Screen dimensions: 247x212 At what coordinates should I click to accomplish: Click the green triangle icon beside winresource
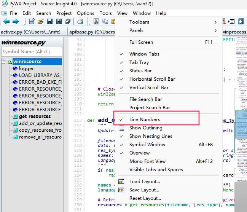tap(10, 62)
